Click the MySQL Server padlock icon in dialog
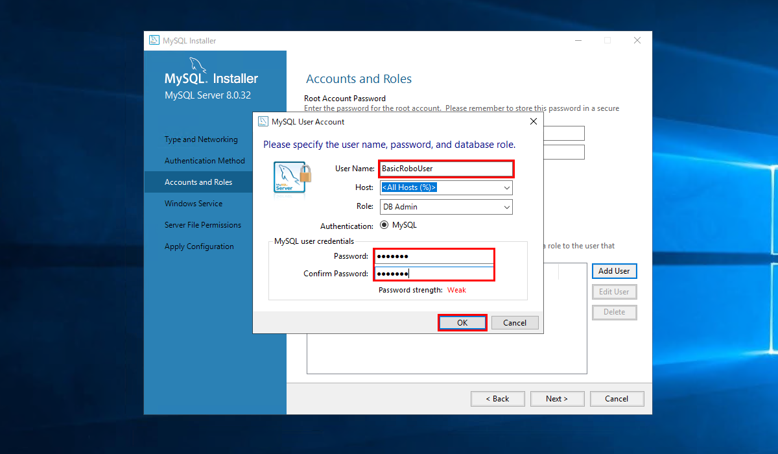This screenshot has width=778, height=454. [292, 177]
